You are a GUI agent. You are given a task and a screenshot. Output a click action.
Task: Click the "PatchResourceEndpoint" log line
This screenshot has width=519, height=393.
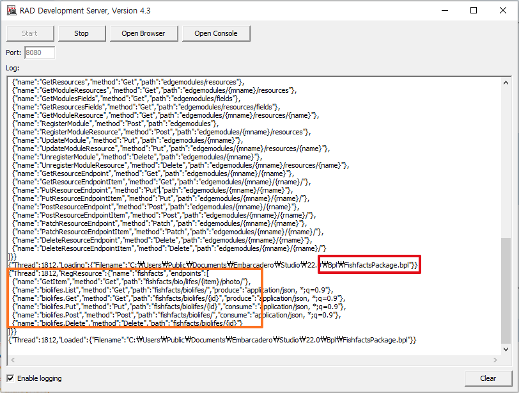coord(160,223)
